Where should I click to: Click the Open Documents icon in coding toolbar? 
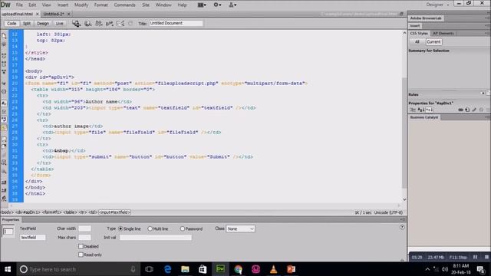[x=4, y=36]
